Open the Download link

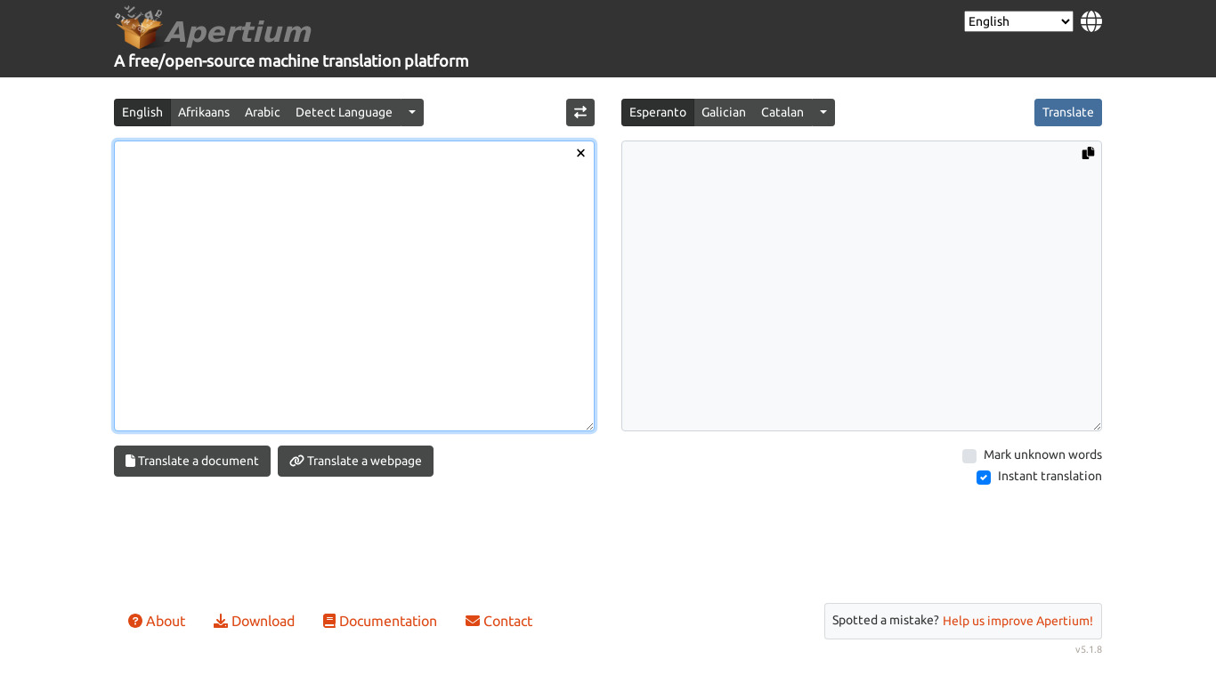(254, 621)
